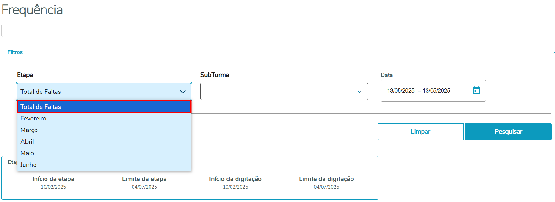Viewport: 555px width, 202px height.
Task: Pick Abril from the Etapa options
Action: [x=27, y=141]
